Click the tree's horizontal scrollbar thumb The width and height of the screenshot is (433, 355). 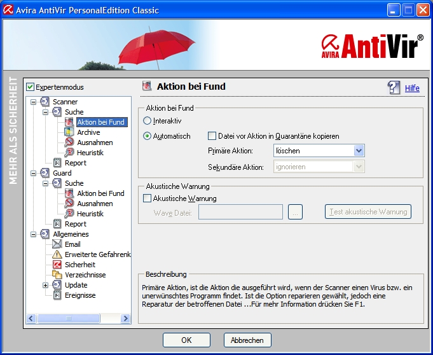coord(69,319)
